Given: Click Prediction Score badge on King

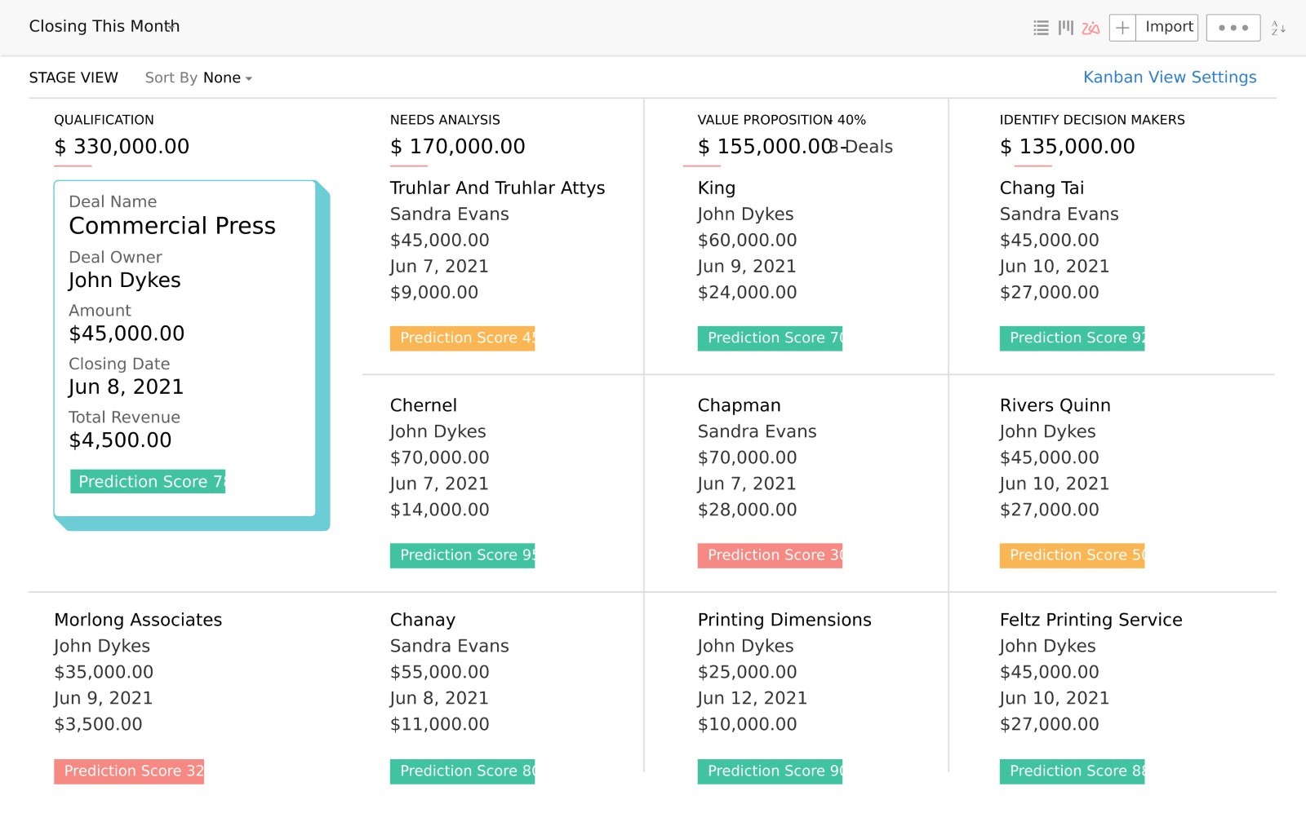Looking at the screenshot, I should (x=770, y=338).
